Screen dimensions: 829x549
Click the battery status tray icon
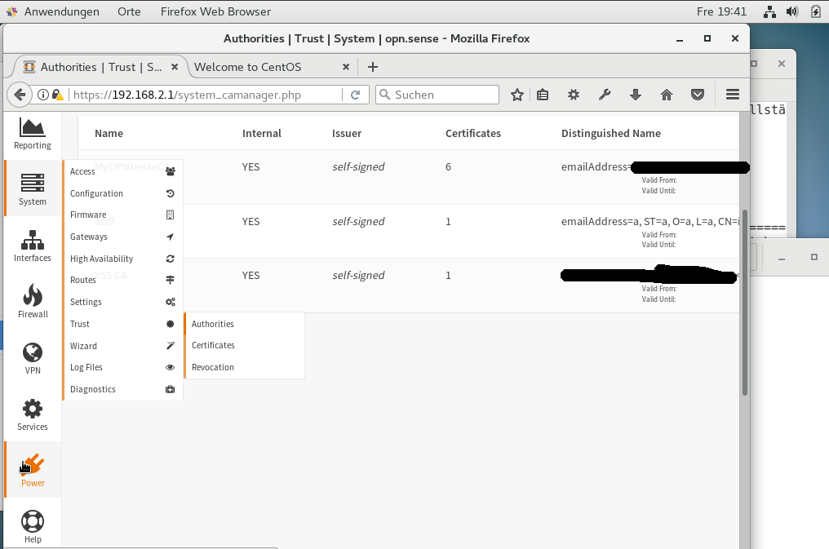click(816, 11)
